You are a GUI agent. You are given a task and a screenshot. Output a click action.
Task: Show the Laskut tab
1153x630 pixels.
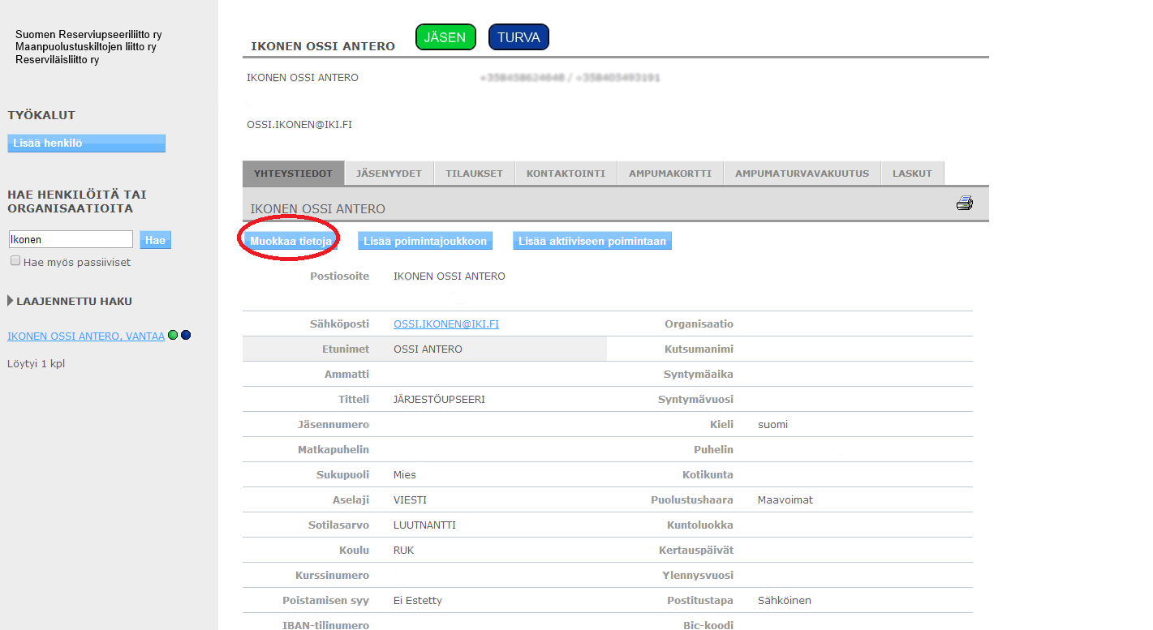point(913,174)
